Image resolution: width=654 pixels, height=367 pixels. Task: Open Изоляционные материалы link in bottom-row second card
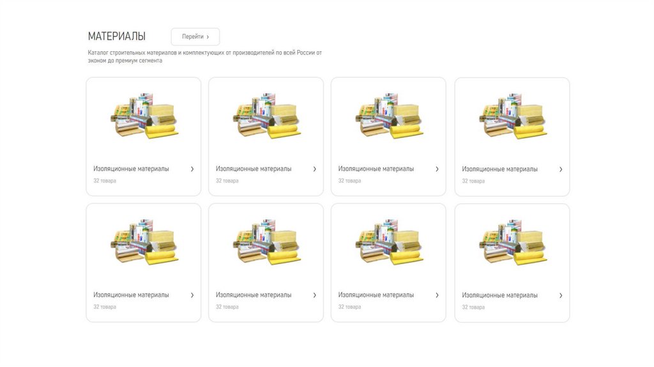[x=254, y=295]
